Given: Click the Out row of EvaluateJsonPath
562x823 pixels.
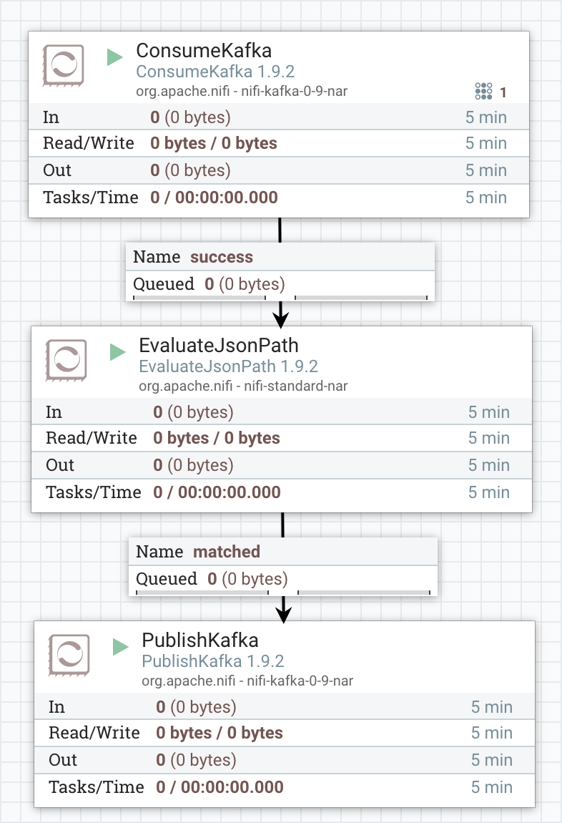Looking at the screenshot, I should [x=282, y=466].
